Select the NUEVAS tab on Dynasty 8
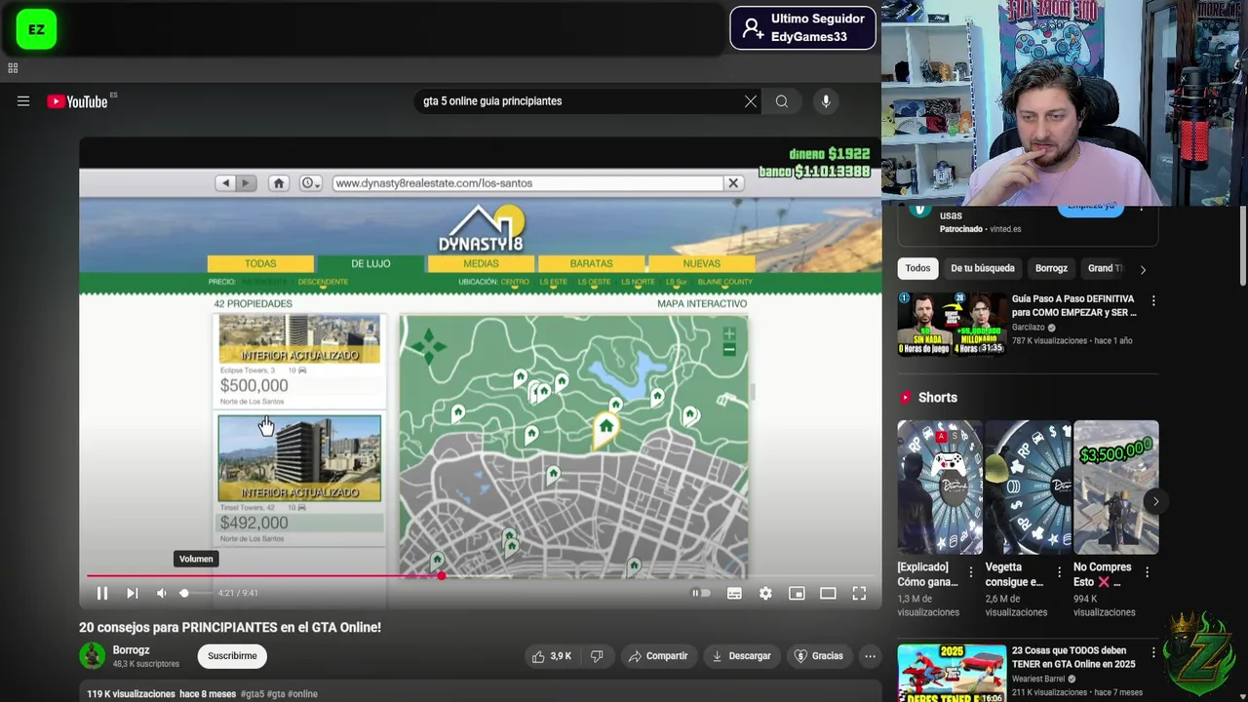The image size is (1248, 702). click(x=701, y=264)
